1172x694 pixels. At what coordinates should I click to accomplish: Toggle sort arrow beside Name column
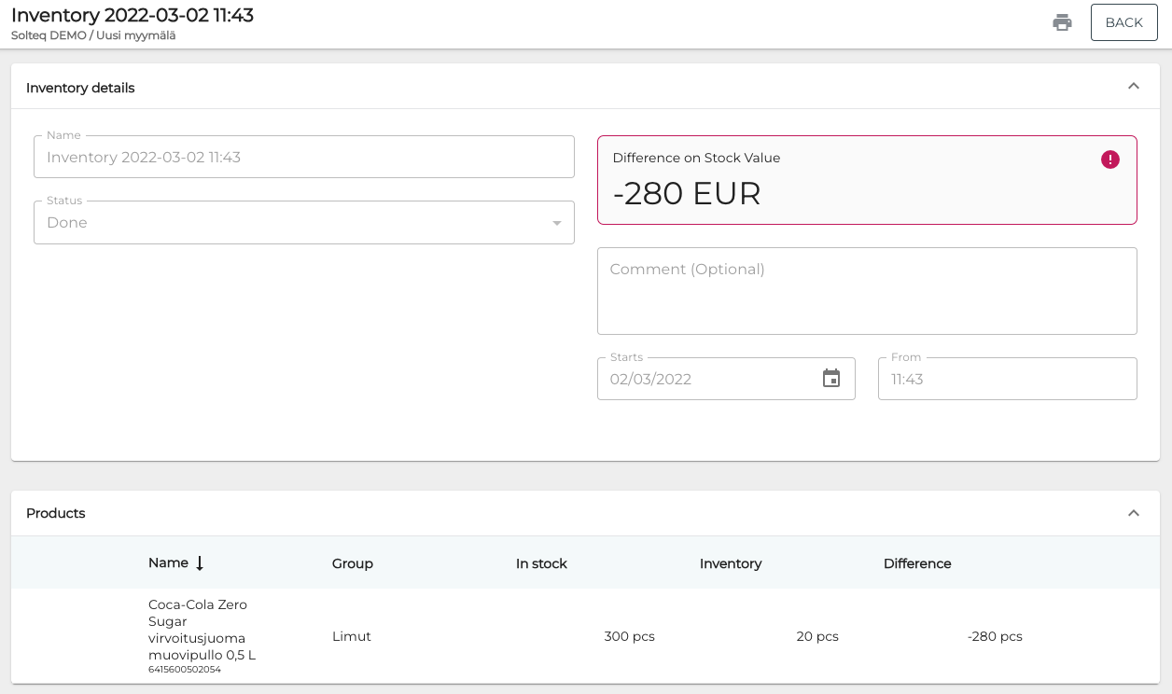coord(200,563)
